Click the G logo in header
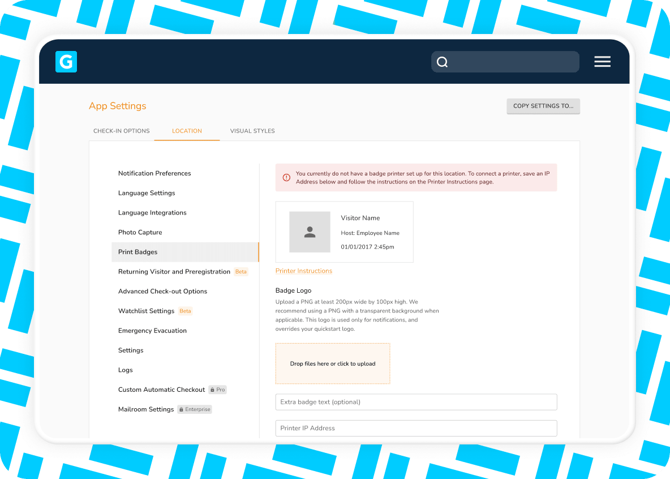670x479 pixels. point(66,62)
